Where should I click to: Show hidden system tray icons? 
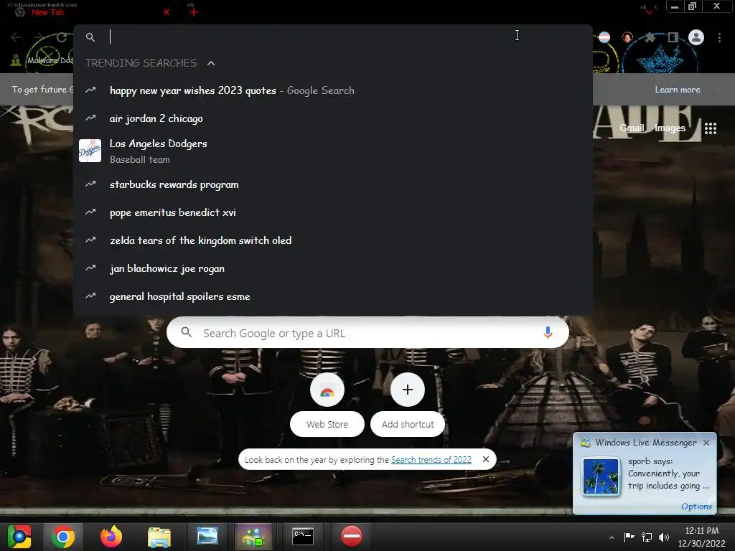[612, 537]
